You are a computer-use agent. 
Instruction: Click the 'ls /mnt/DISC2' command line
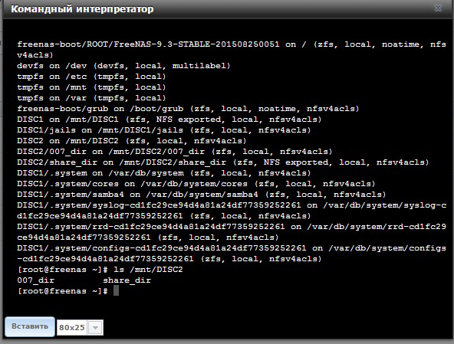pyautogui.click(x=100, y=270)
